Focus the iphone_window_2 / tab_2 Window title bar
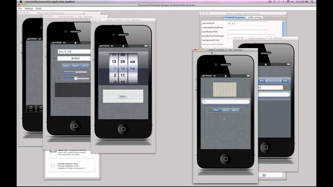Screen dimensions: 333x187 tap(123, 20)
